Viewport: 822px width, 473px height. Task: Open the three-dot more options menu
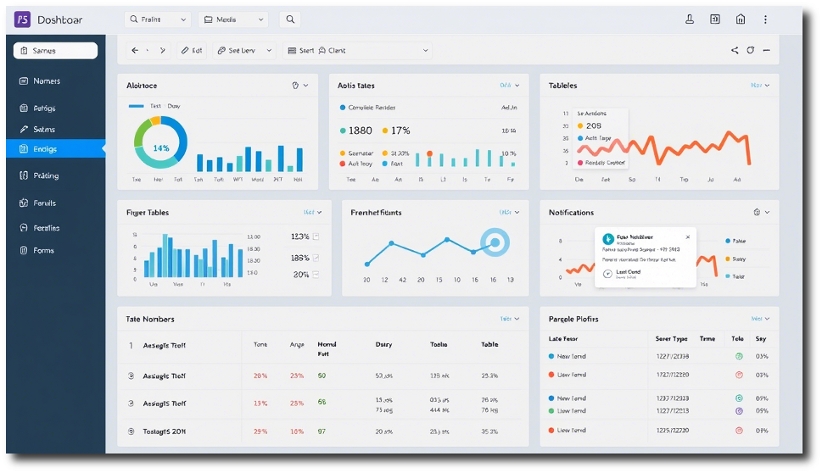(766, 19)
